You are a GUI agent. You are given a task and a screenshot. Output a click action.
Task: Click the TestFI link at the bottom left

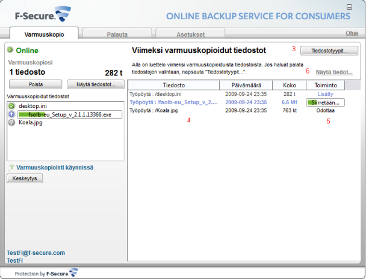pos(14,260)
